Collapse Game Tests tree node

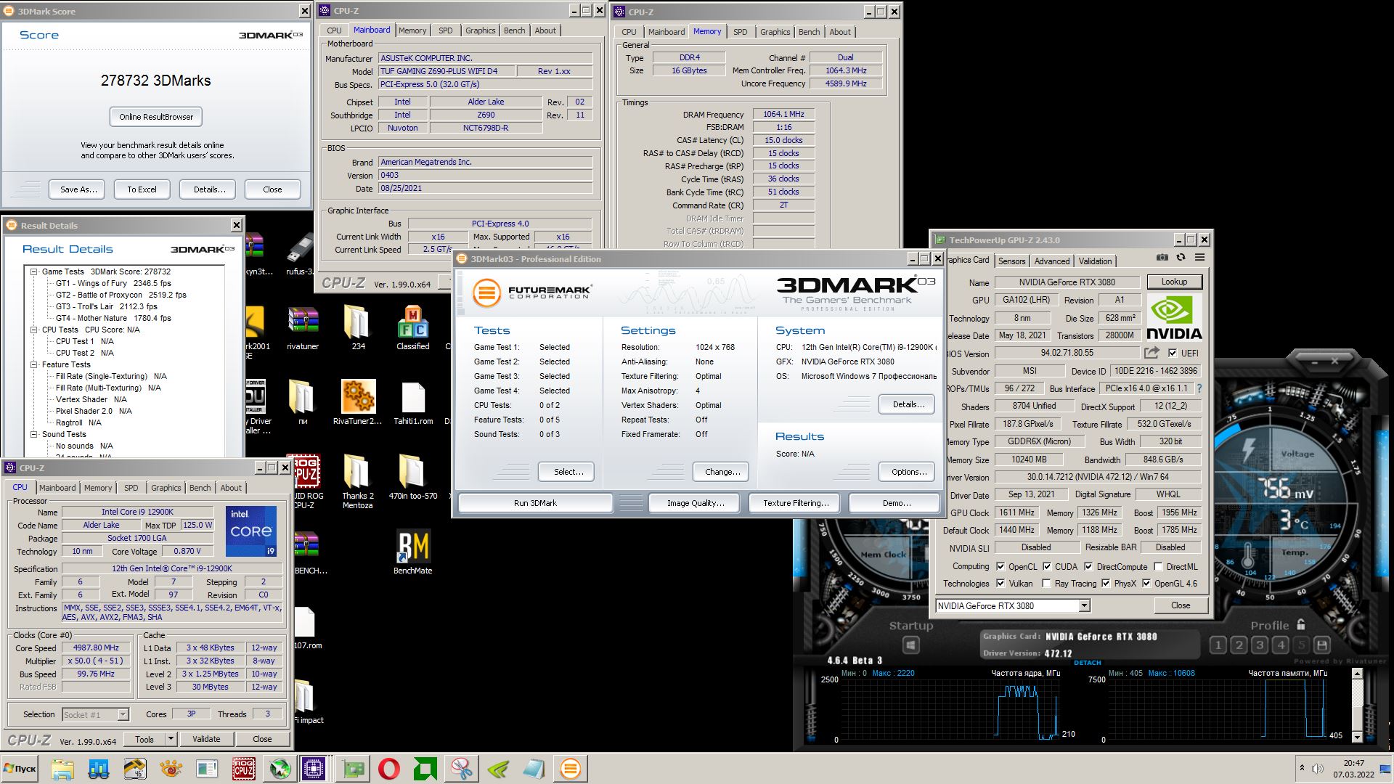[x=33, y=271]
